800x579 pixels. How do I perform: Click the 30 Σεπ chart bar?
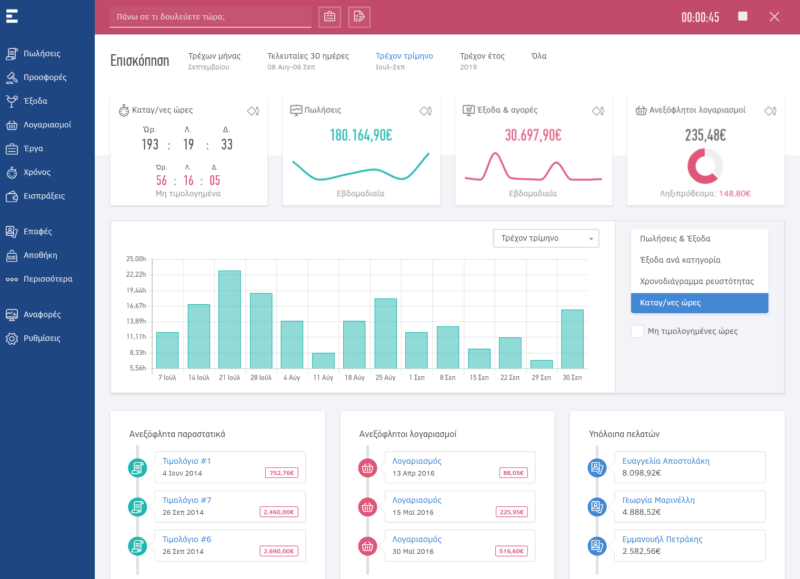click(572, 339)
